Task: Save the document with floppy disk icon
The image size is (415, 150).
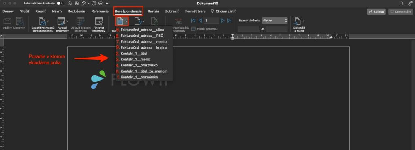Action: click(77, 3)
